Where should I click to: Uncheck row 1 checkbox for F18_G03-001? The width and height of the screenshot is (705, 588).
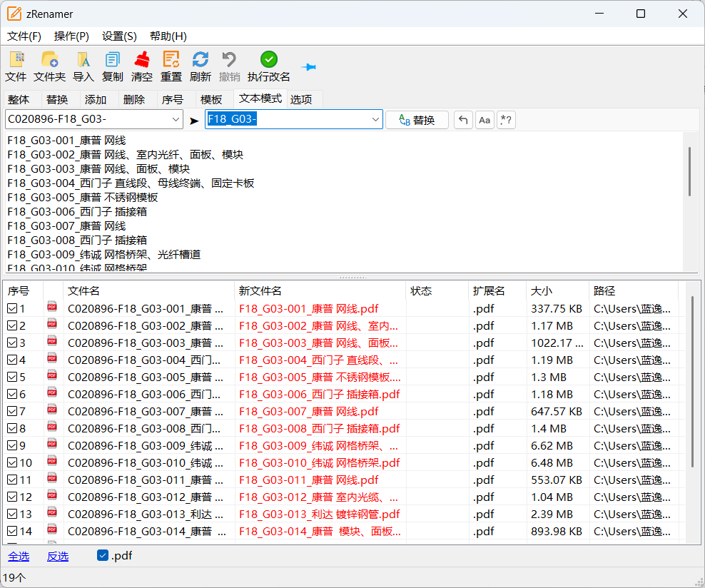[11, 308]
